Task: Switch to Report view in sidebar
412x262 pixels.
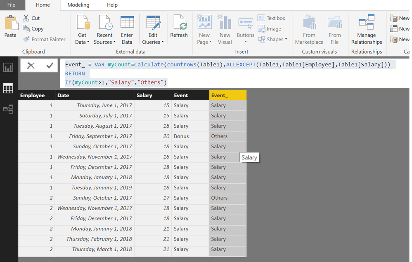Action: coord(8,68)
